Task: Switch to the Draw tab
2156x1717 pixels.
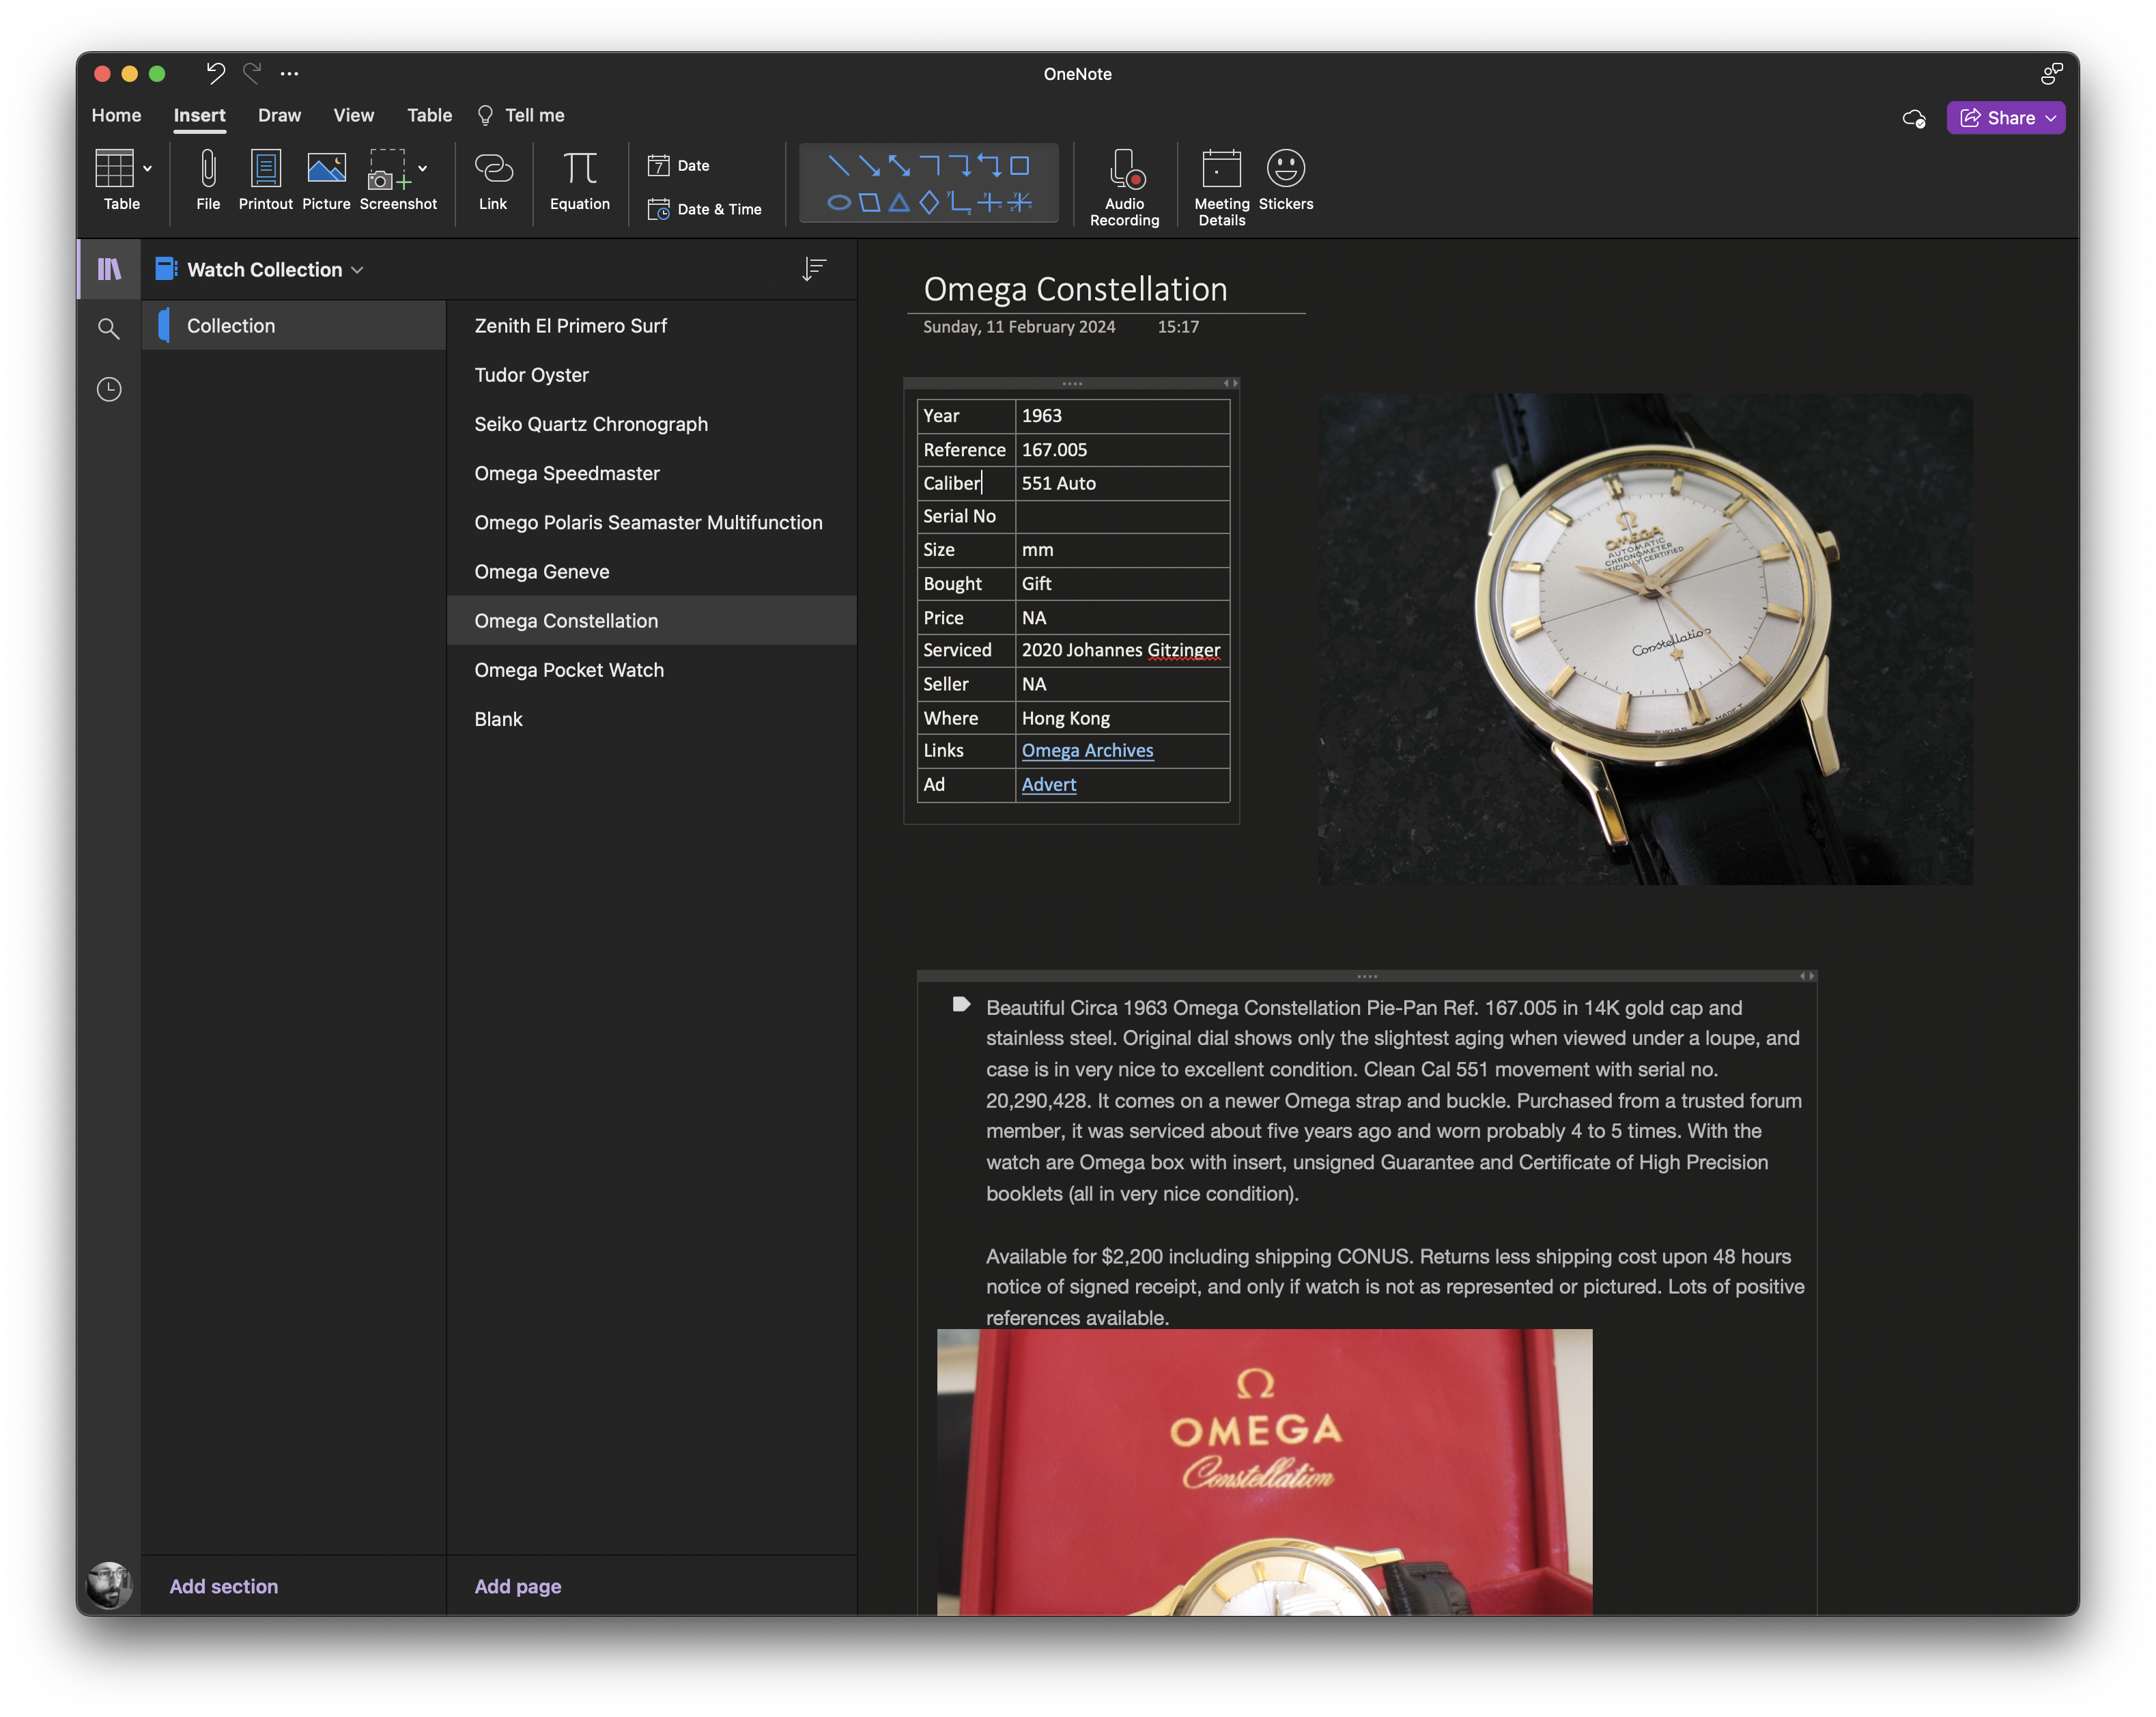Action: (279, 115)
